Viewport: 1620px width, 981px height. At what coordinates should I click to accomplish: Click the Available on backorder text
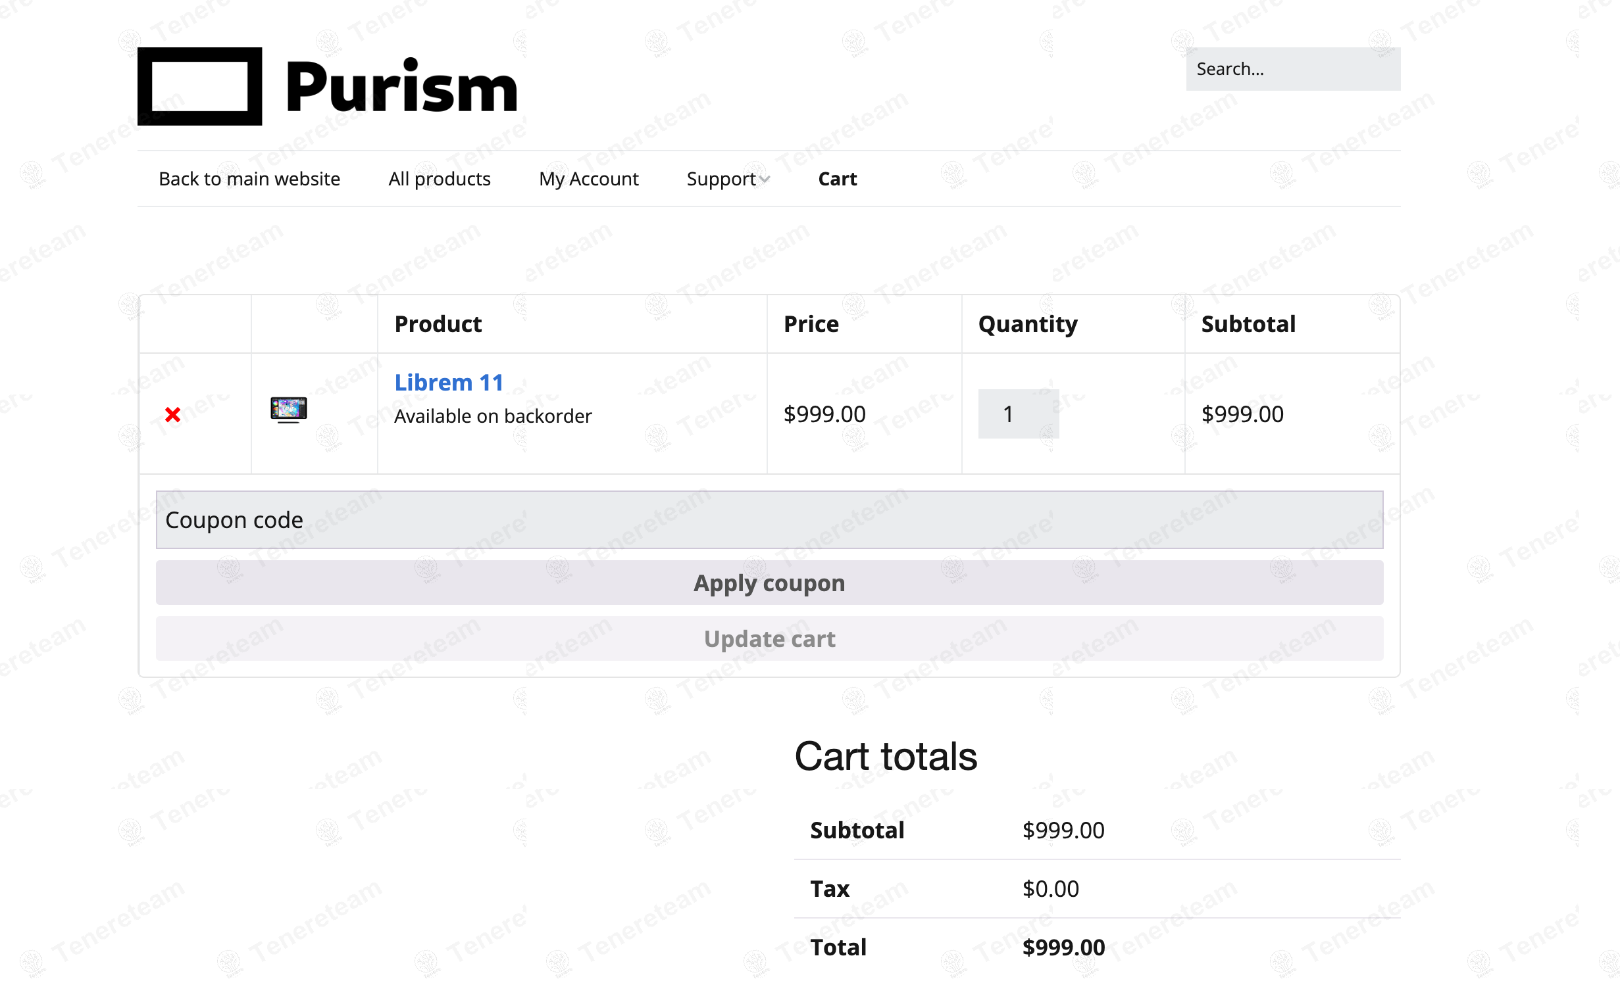[x=493, y=416]
